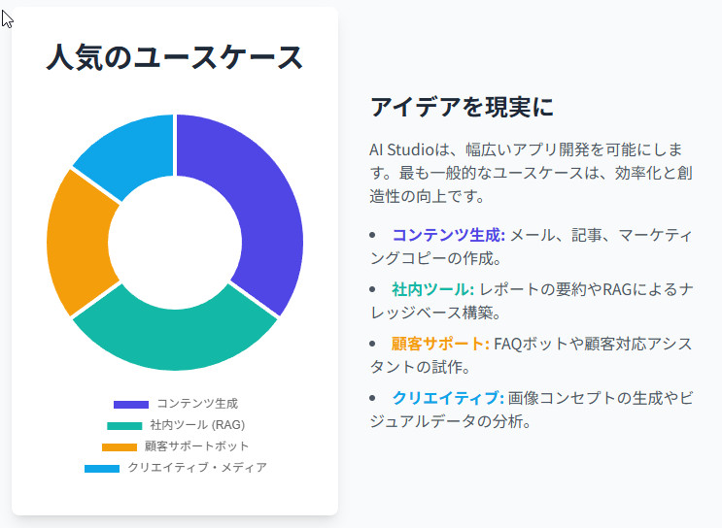Click the teal 社内ツール: bullet label
The height and width of the screenshot is (528, 722).
click(432, 289)
